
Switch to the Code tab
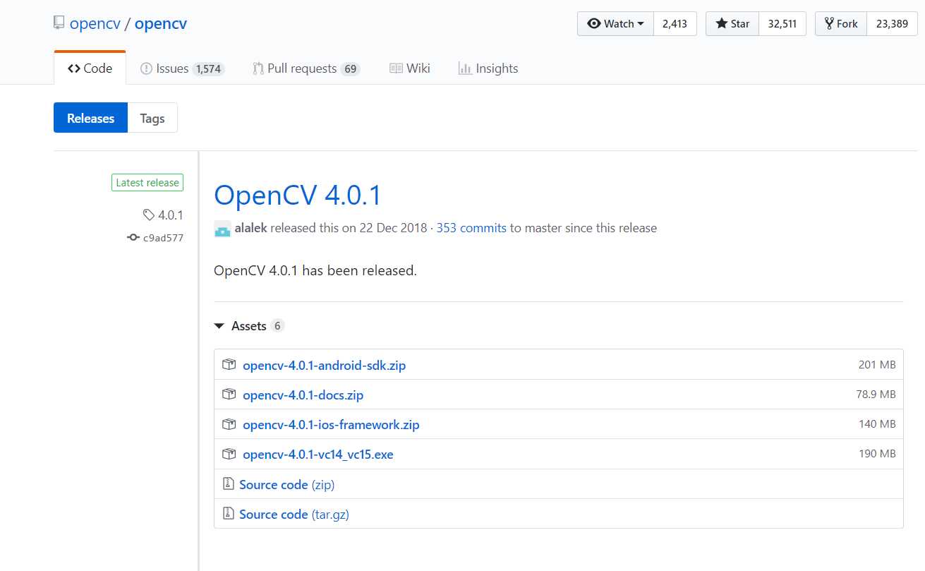(90, 68)
